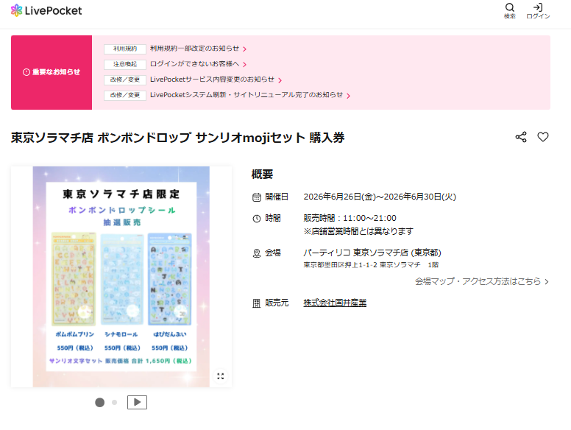The height and width of the screenshot is (430, 571).
Task: Click the 販売時間：11:00～21:00 text
Action: point(350,218)
